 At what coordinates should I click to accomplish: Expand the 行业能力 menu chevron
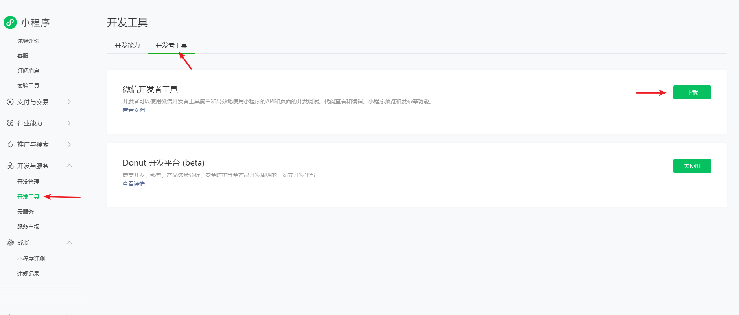click(69, 123)
